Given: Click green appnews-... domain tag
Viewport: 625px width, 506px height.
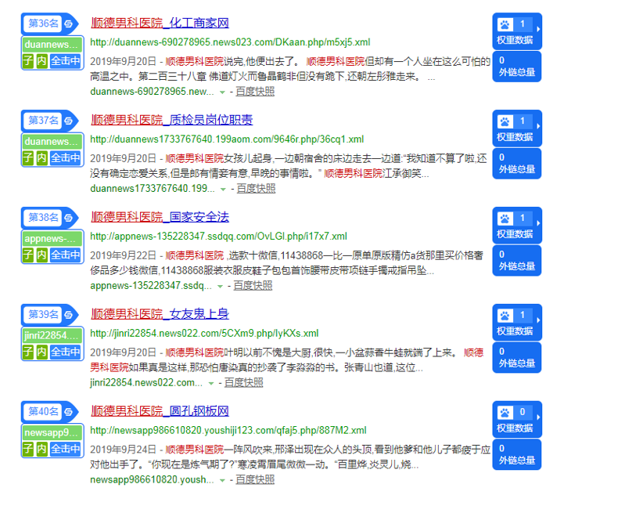Looking at the screenshot, I should pos(52,238).
